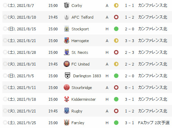Click the red loss indicator for AFC Telford match
Screen dimensions: 172x128
116,17
